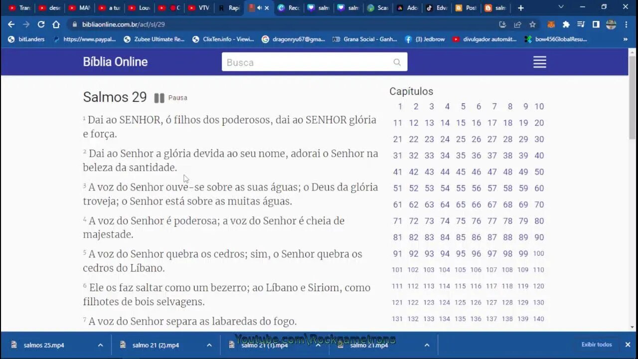638x359 pixels.
Task: Go to chapter 119
Action: pyautogui.click(x=523, y=286)
